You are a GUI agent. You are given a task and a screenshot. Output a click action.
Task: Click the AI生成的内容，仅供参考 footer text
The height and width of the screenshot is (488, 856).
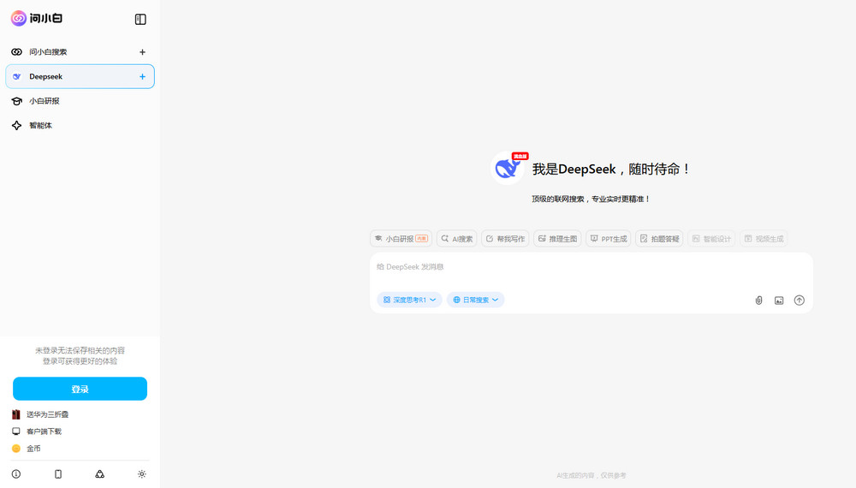(591, 475)
